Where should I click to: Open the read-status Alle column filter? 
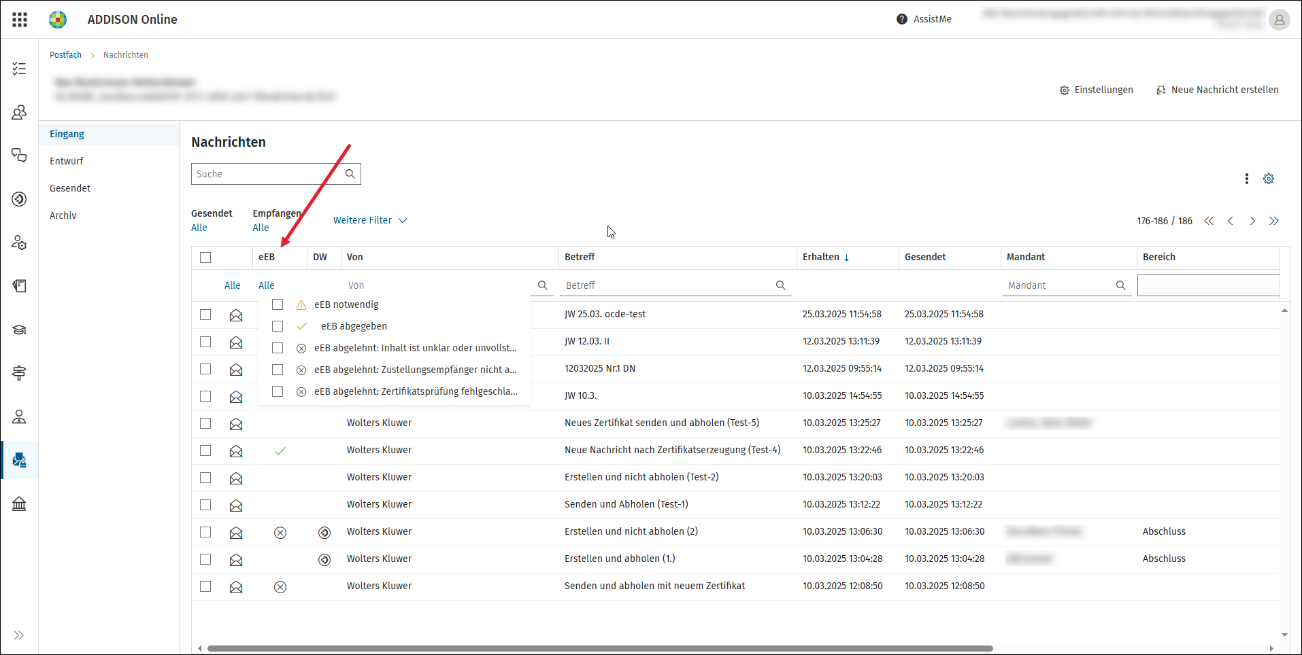233,285
